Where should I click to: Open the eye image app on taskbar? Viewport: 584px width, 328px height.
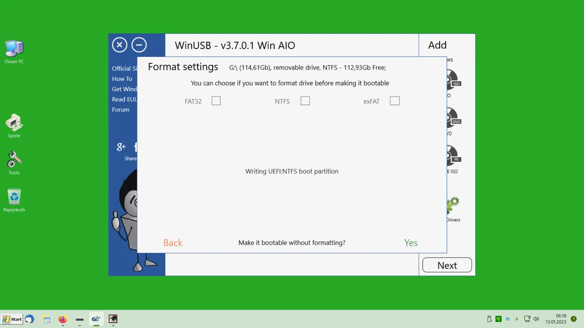113,319
